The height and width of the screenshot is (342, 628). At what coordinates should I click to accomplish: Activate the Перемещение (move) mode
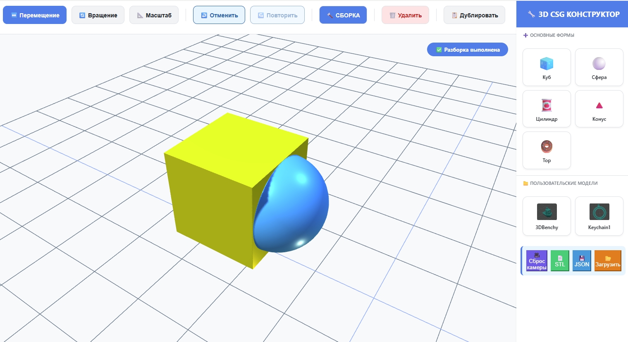pyautogui.click(x=35, y=15)
